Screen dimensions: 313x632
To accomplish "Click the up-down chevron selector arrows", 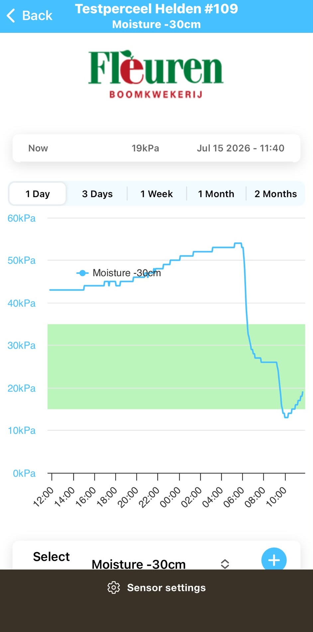I will [x=225, y=564].
